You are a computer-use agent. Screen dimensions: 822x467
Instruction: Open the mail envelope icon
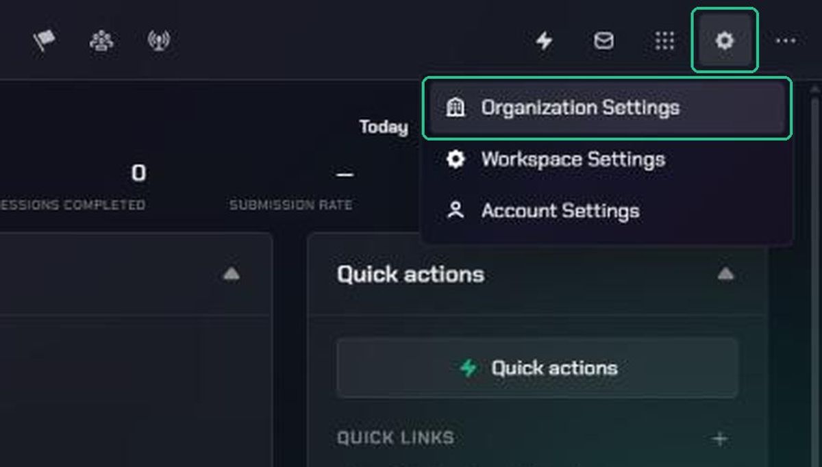point(603,41)
